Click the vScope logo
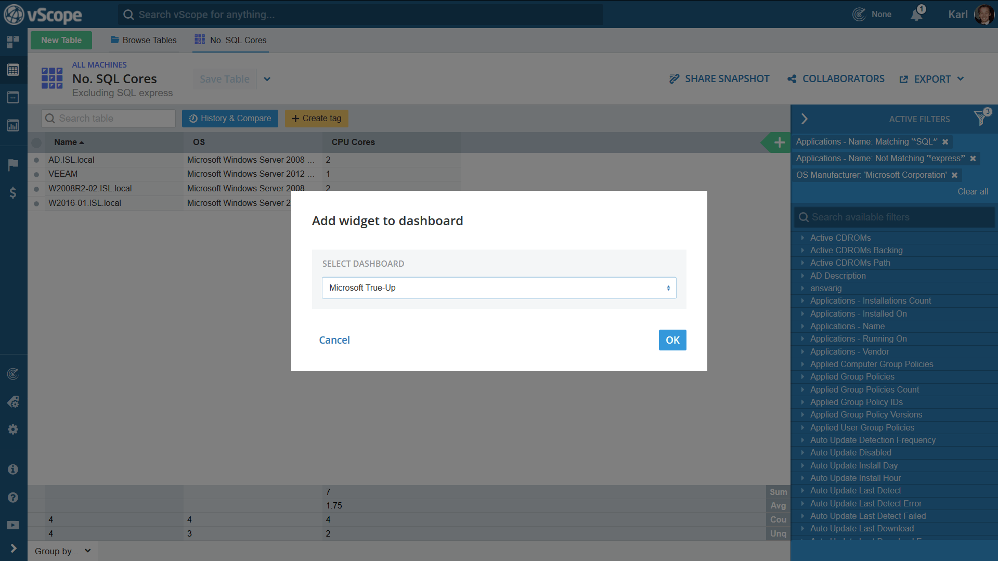The width and height of the screenshot is (998, 561). point(43,15)
